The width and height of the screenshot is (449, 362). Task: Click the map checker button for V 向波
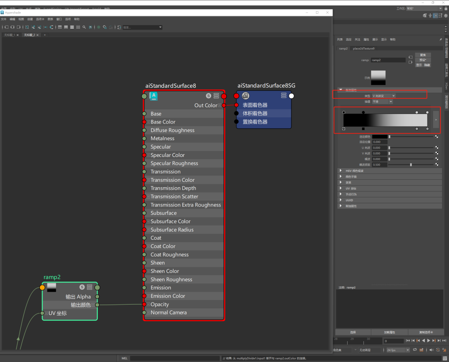tap(437, 154)
